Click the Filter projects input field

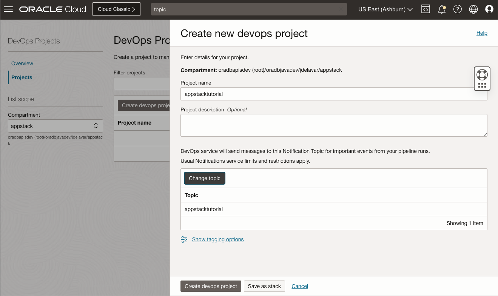142,84
